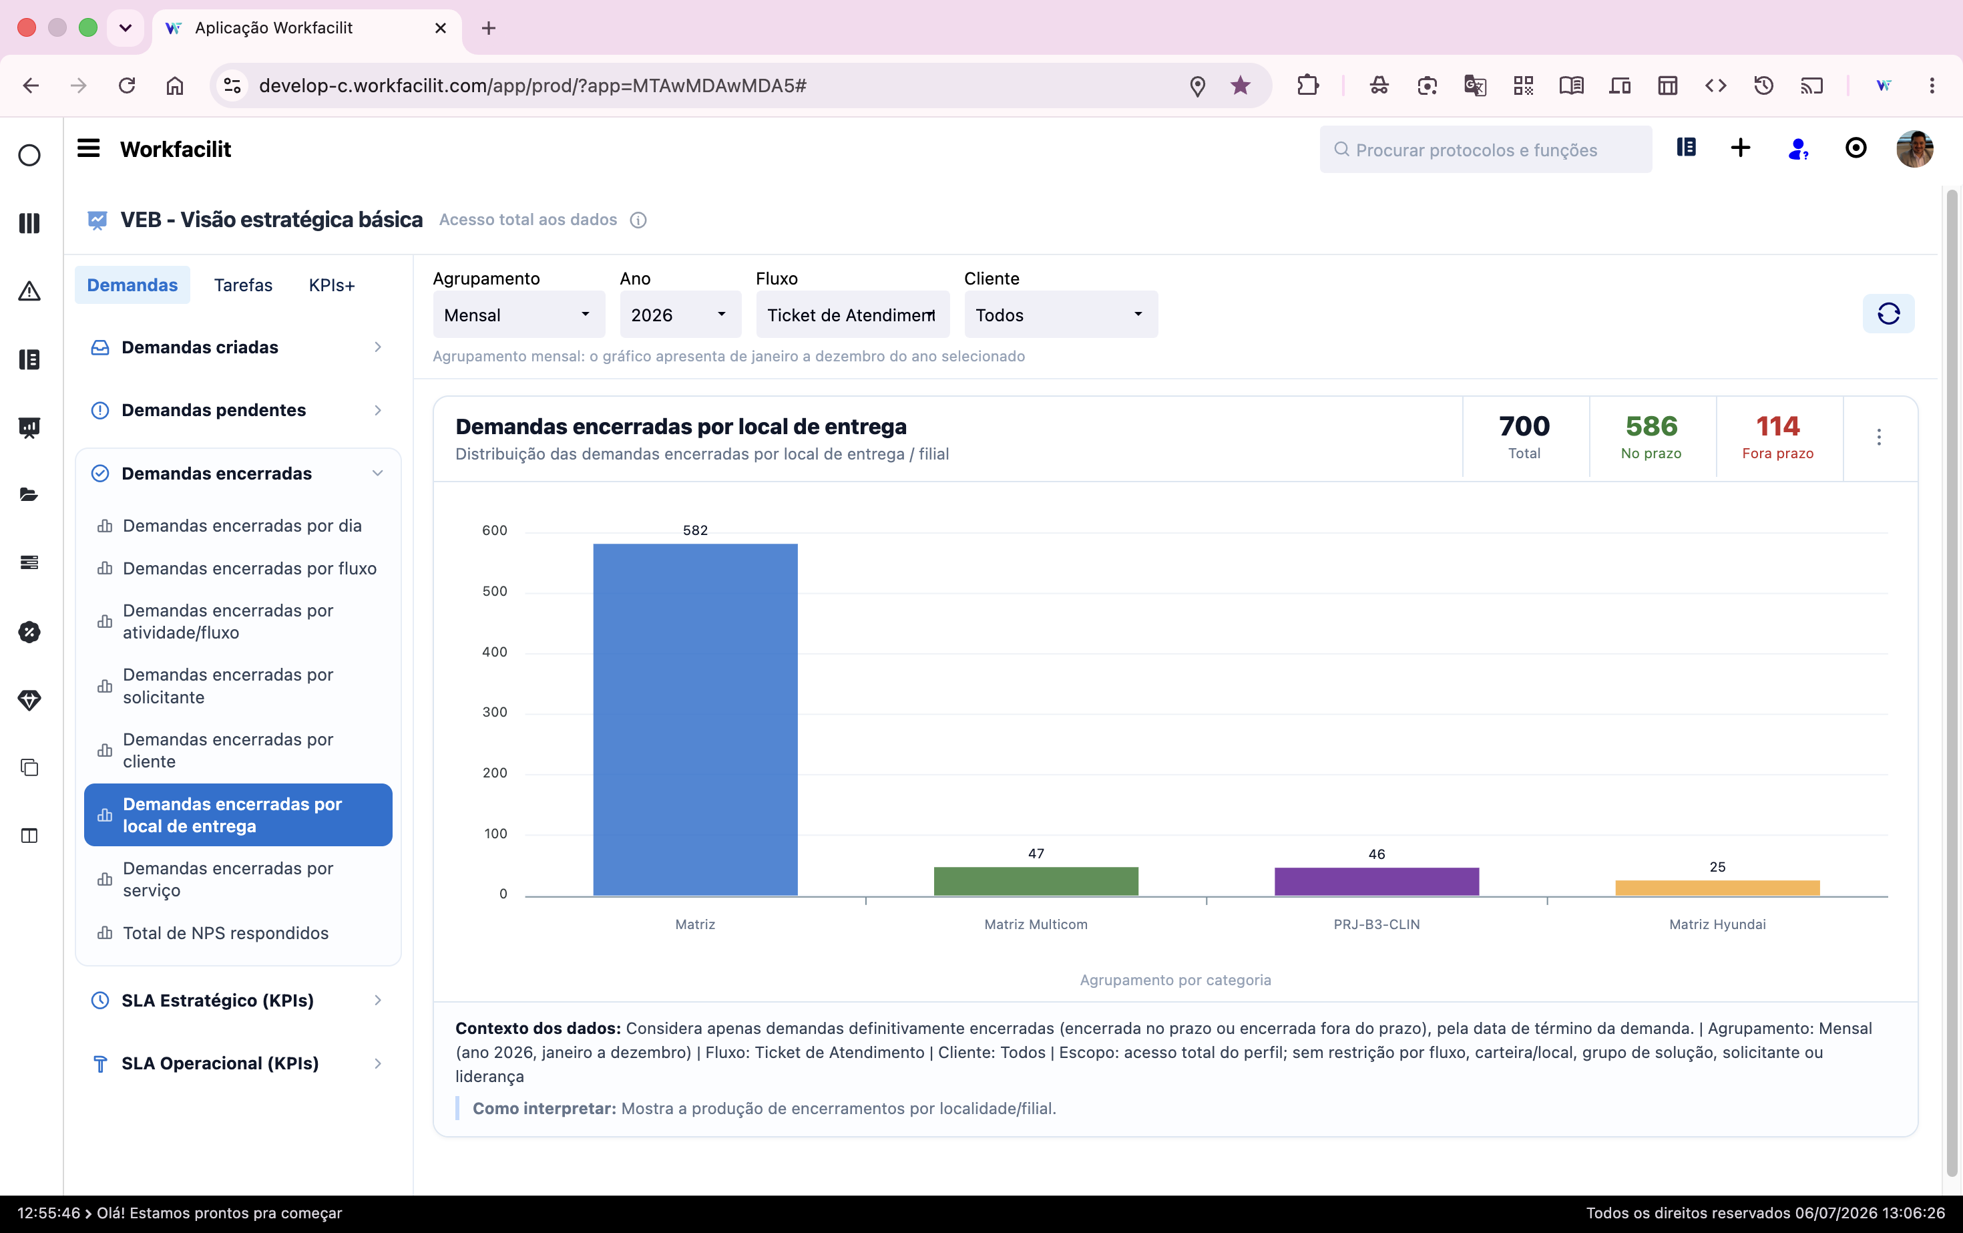Select Demandas encerradas por cliente
Image resolution: width=1963 pixels, height=1233 pixels.
(x=238, y=750)
